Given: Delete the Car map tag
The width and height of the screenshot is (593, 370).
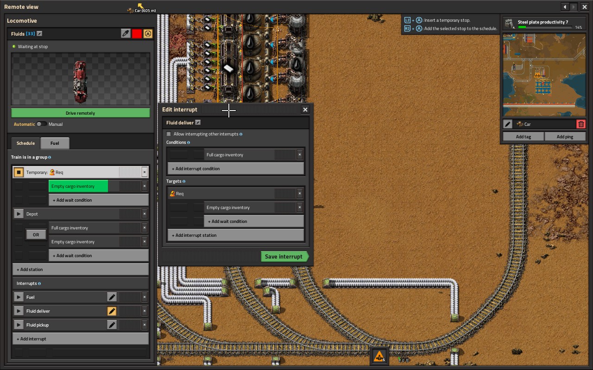Looking at the screenshot, I should [x=581, y=124].
